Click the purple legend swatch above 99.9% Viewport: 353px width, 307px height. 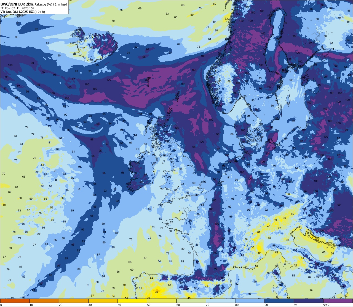(x=338, y=301)
